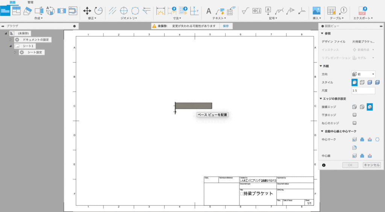The width and height of the screenshot is (385, 212).
Task: Expand the シート設定 tree node
Action: pyautogui.click(x=15, y=52)
